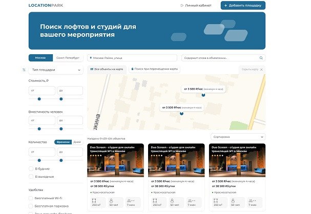Image resolution: width=311 pixels, height=214 pixels.
Task: Click the capacity person icon on third card
Action: pos(233,201)
